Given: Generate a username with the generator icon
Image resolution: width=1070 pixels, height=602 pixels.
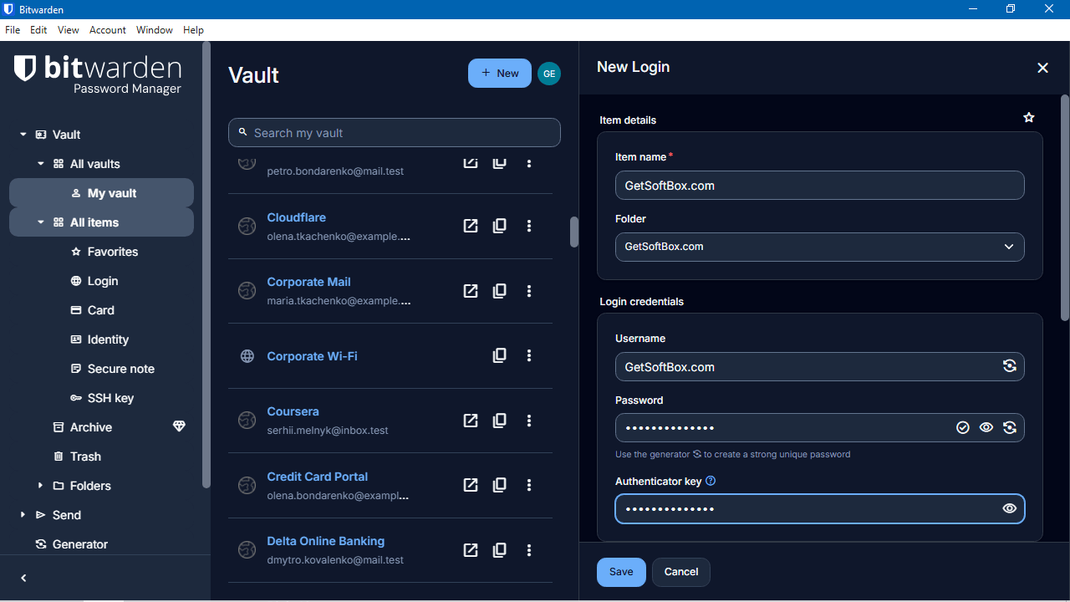Looking at the screenshot, I should 1010,366.
